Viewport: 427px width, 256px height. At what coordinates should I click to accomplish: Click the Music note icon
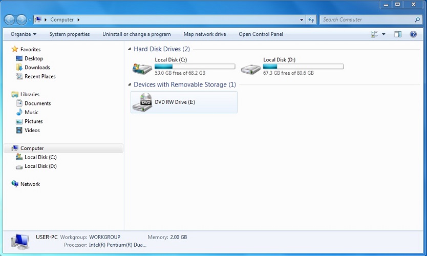tap(19, 112)
